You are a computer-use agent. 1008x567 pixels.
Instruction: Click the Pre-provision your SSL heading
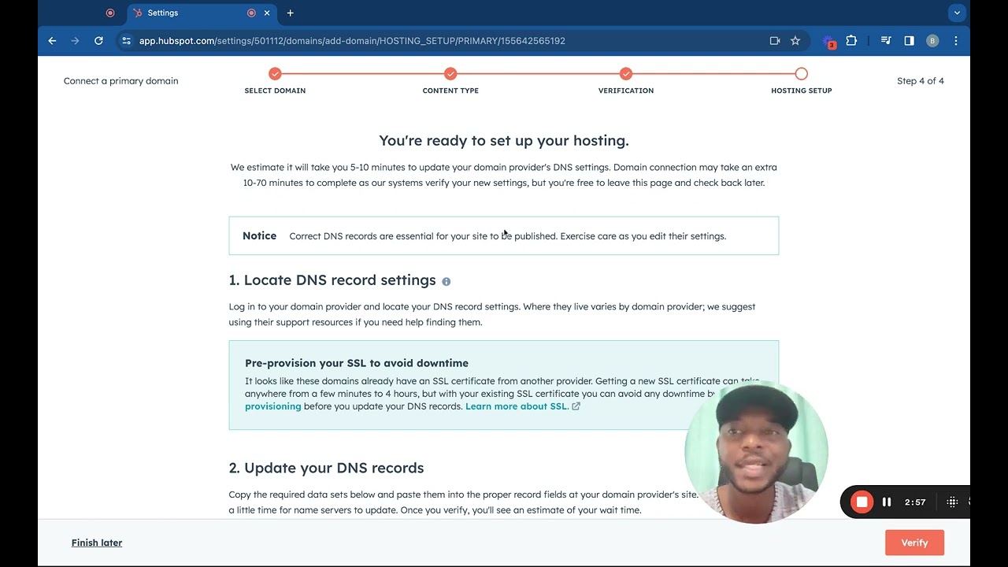click(357, 363)
